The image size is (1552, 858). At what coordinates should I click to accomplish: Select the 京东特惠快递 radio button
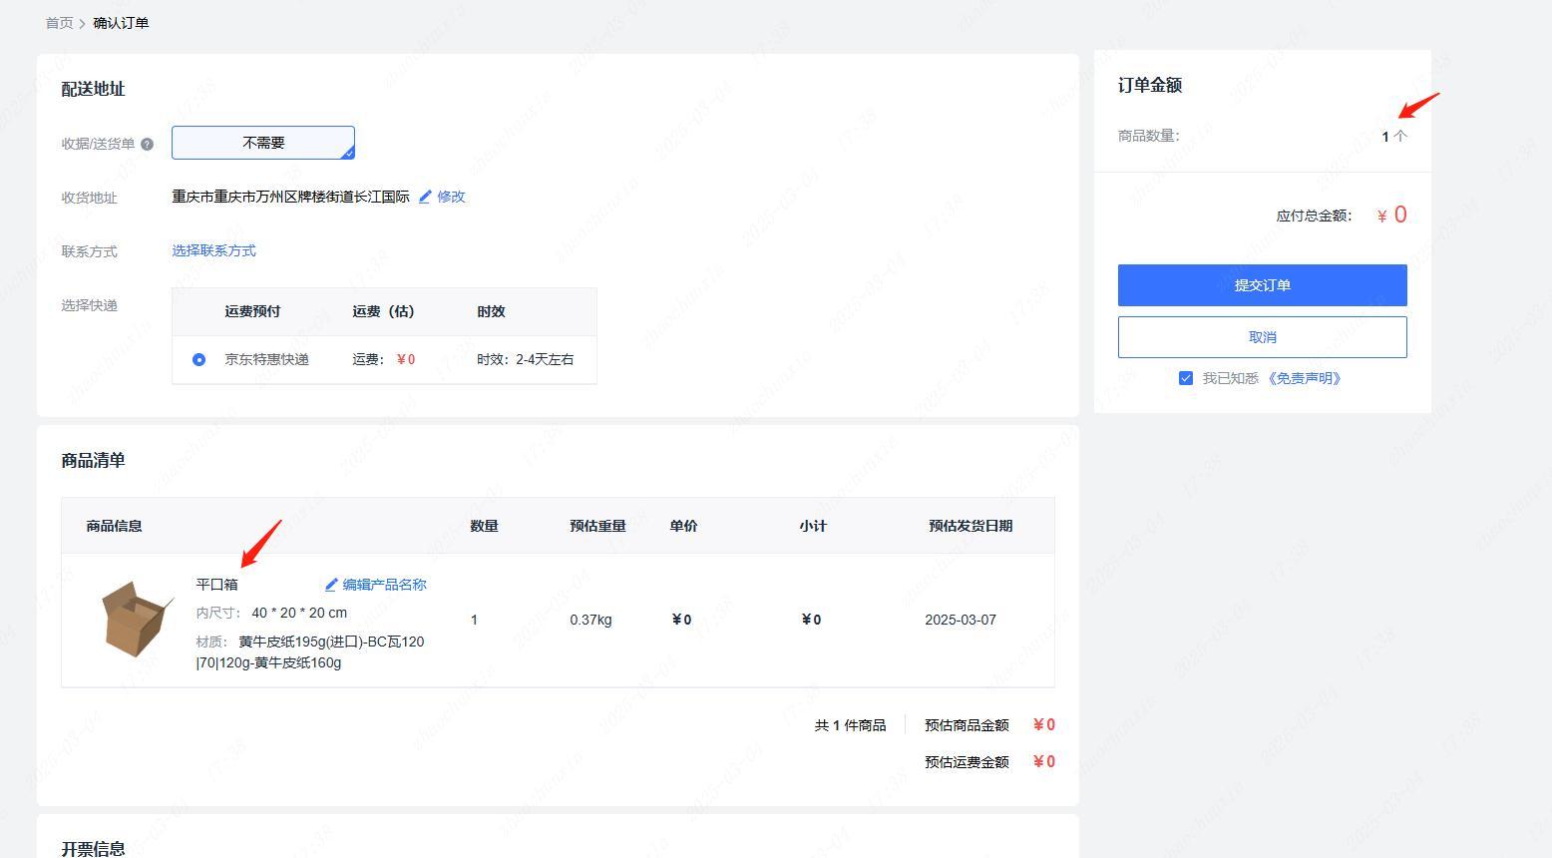(199, 359)
